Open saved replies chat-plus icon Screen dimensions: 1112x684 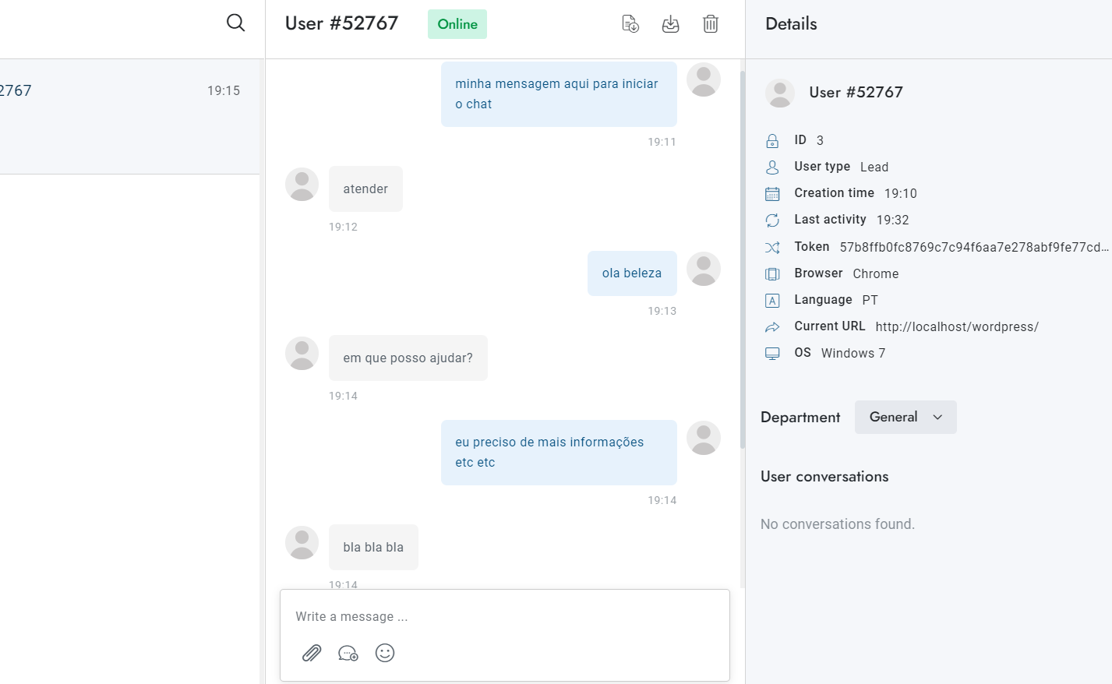click(x=348, y=653)
